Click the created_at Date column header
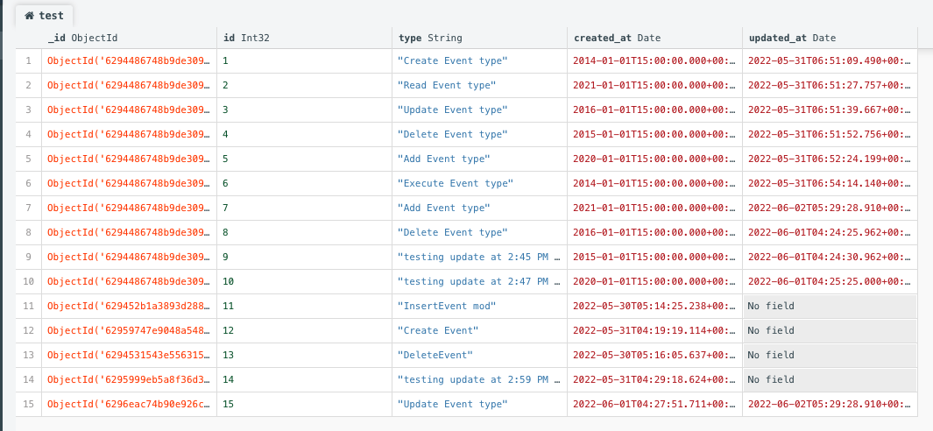This screenshot has width=933, height=431. [617, 38]
